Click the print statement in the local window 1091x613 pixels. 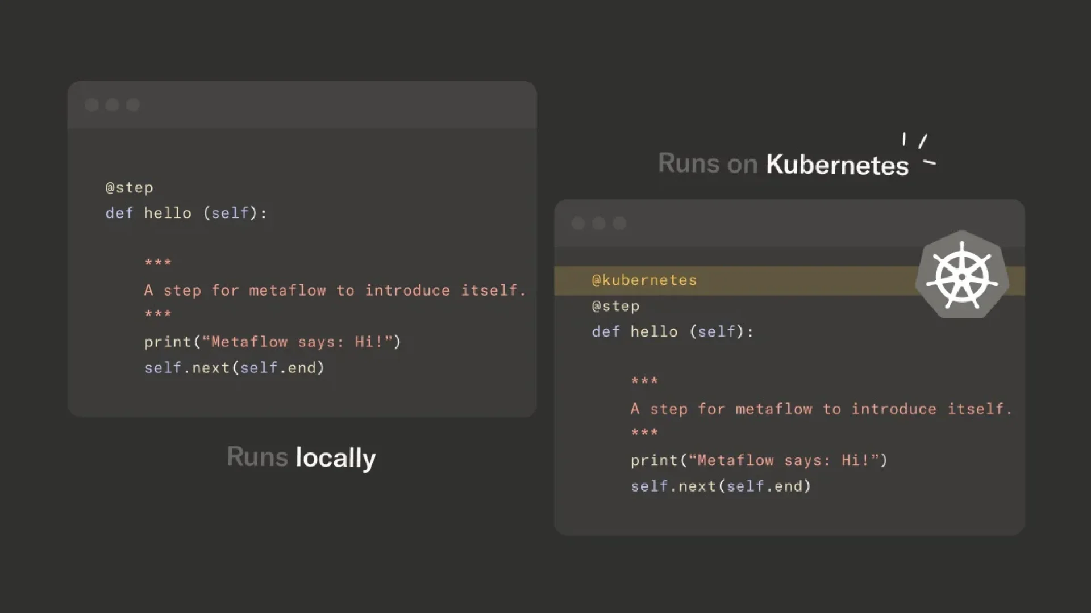point(273,342)
